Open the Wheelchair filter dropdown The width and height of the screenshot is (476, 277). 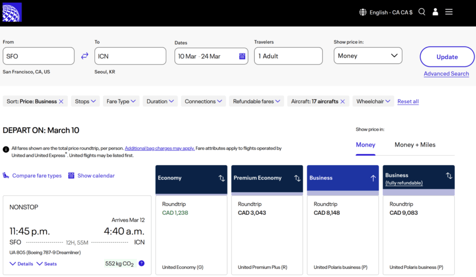click(373, 101)
